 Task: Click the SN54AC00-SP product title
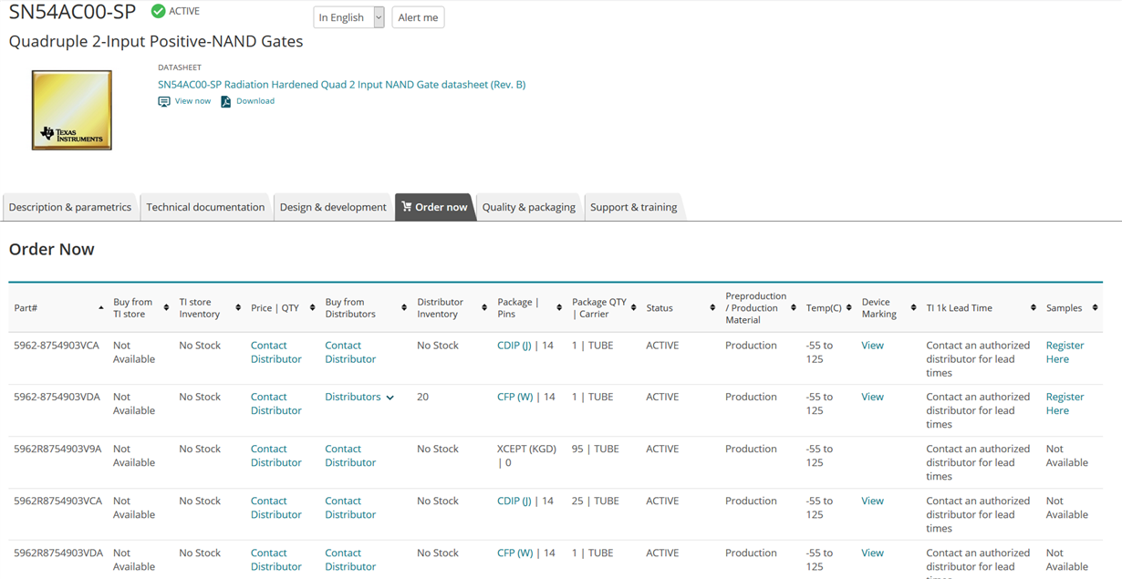(72, 12)
